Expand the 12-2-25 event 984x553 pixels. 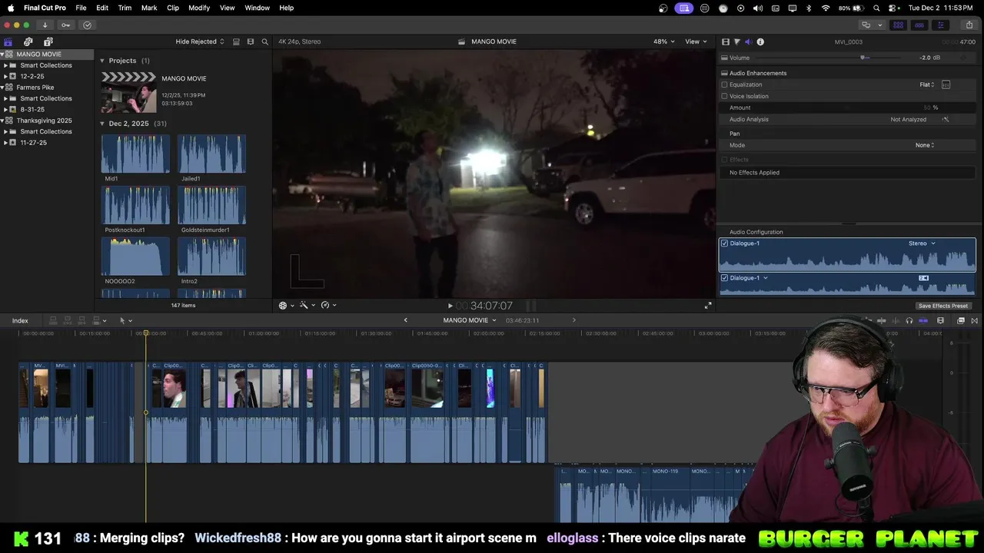point(6,76)
